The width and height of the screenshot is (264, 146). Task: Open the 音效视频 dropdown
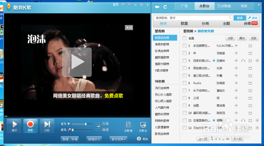point(118,139)
